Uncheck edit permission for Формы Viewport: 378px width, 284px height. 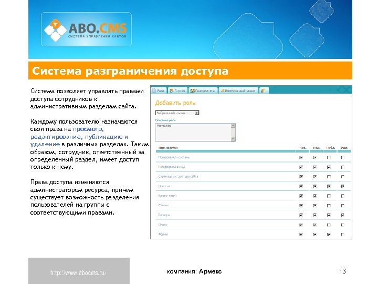point(315,235)
